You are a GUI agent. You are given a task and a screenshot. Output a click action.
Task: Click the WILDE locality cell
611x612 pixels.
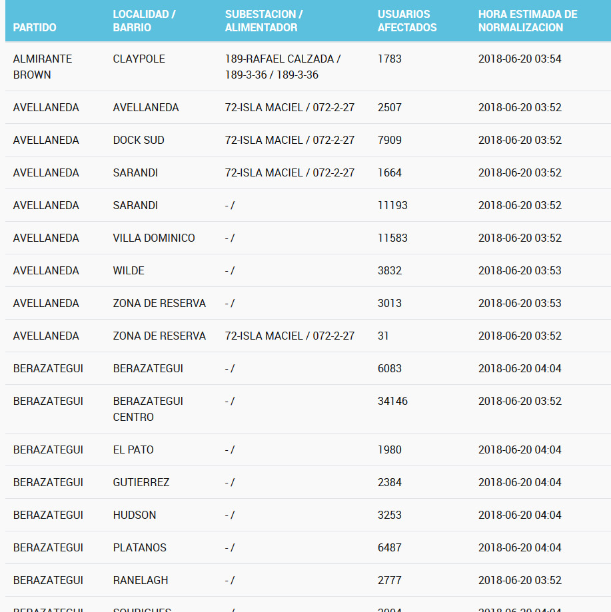(129, 270)
